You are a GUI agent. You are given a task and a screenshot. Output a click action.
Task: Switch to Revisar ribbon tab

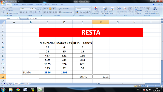pyautogui.click(x=55, y=5)
